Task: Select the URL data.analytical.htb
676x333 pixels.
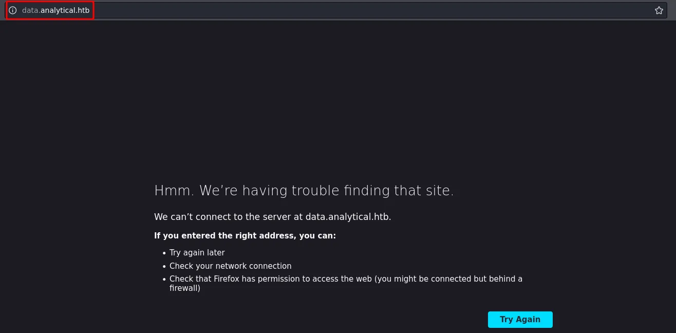Action: click(55, 10)
